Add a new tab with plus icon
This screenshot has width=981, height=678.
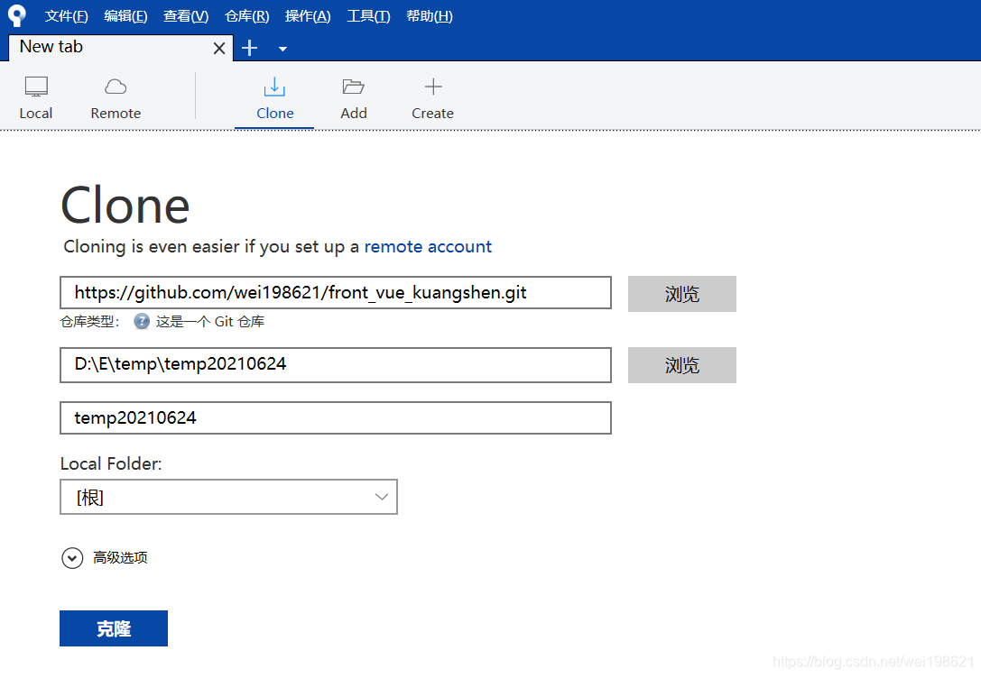[x=250, y=48]
